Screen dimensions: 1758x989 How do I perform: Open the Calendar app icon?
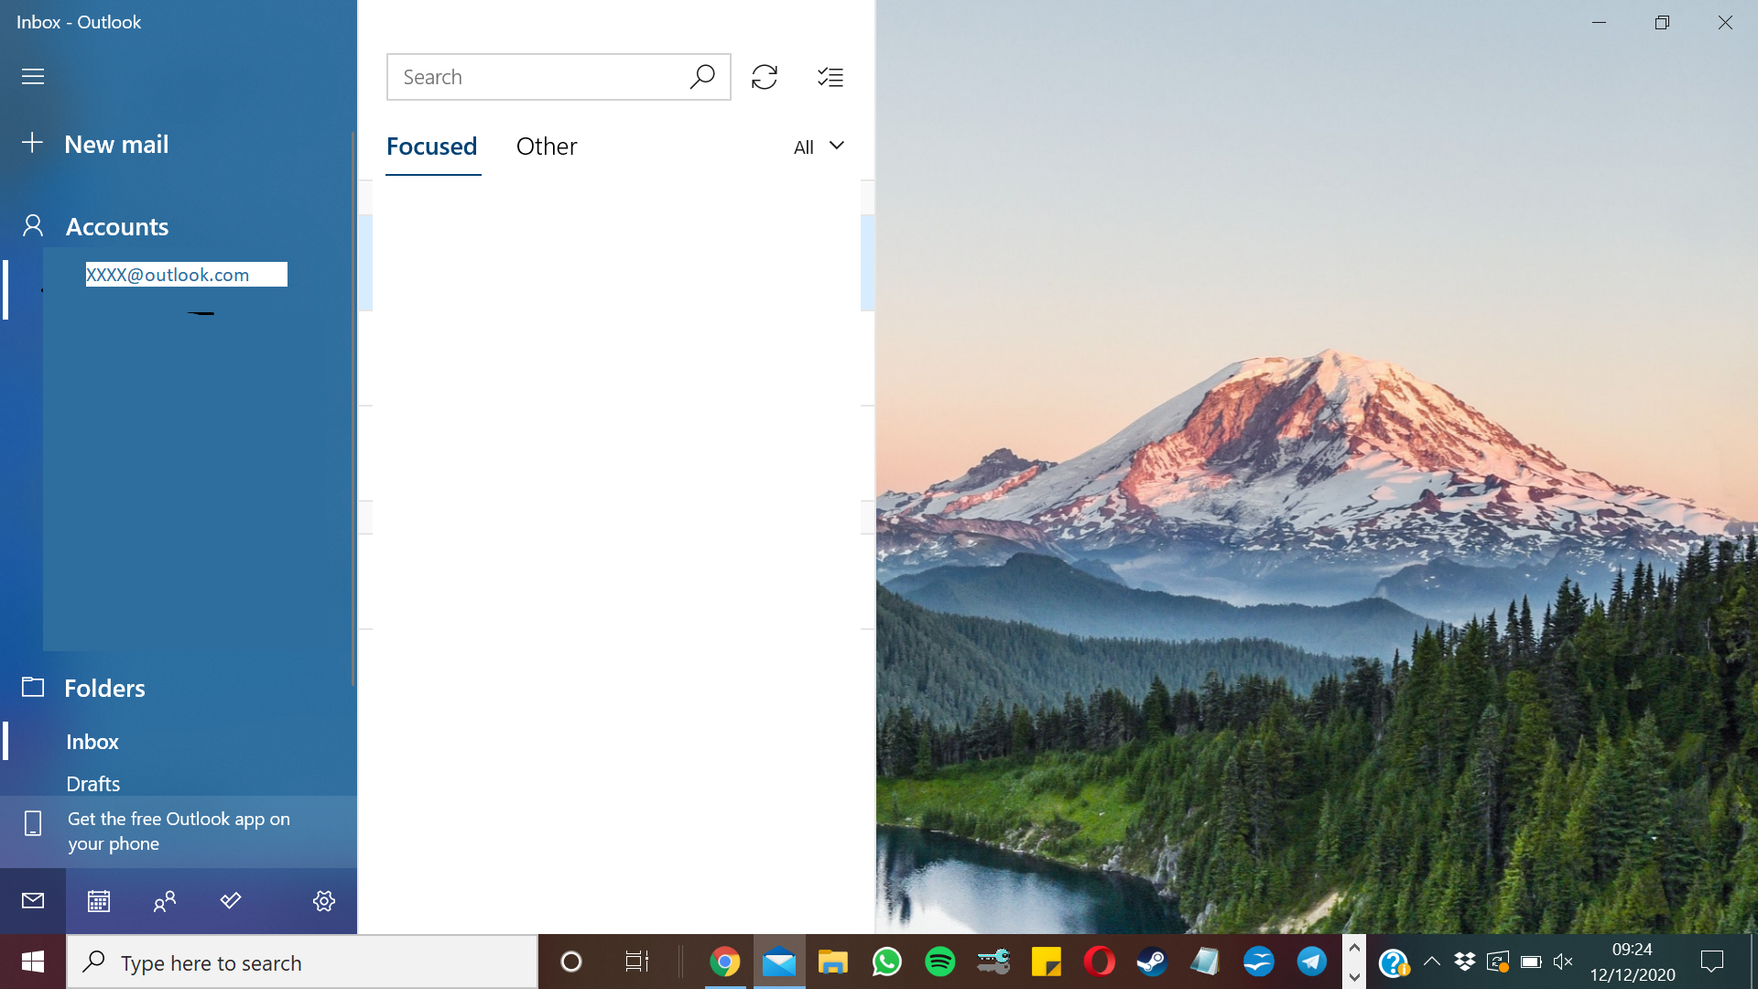coord(98,900)
